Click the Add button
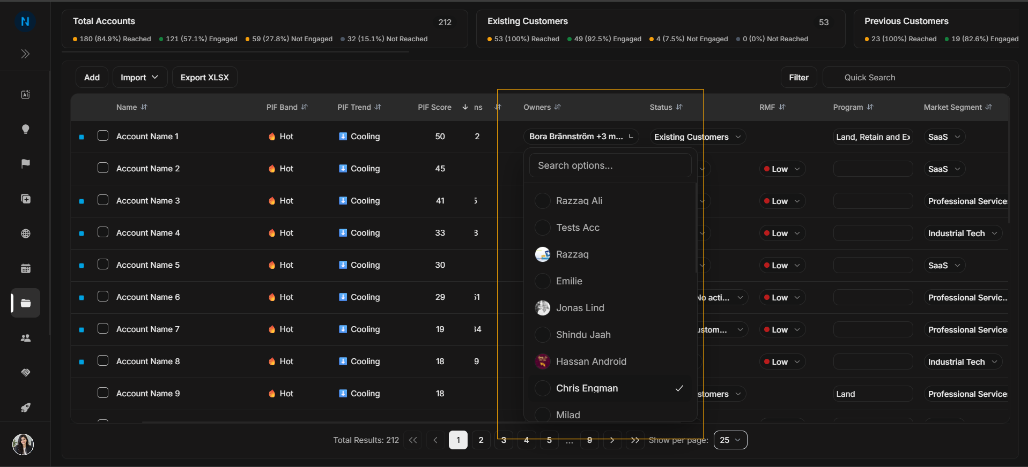Viewport: 1028px width, 467px height. (x=92, y=78)
